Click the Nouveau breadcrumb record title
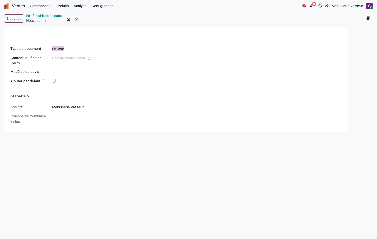This screenshot has width=377, height=239. click(33, 21)
